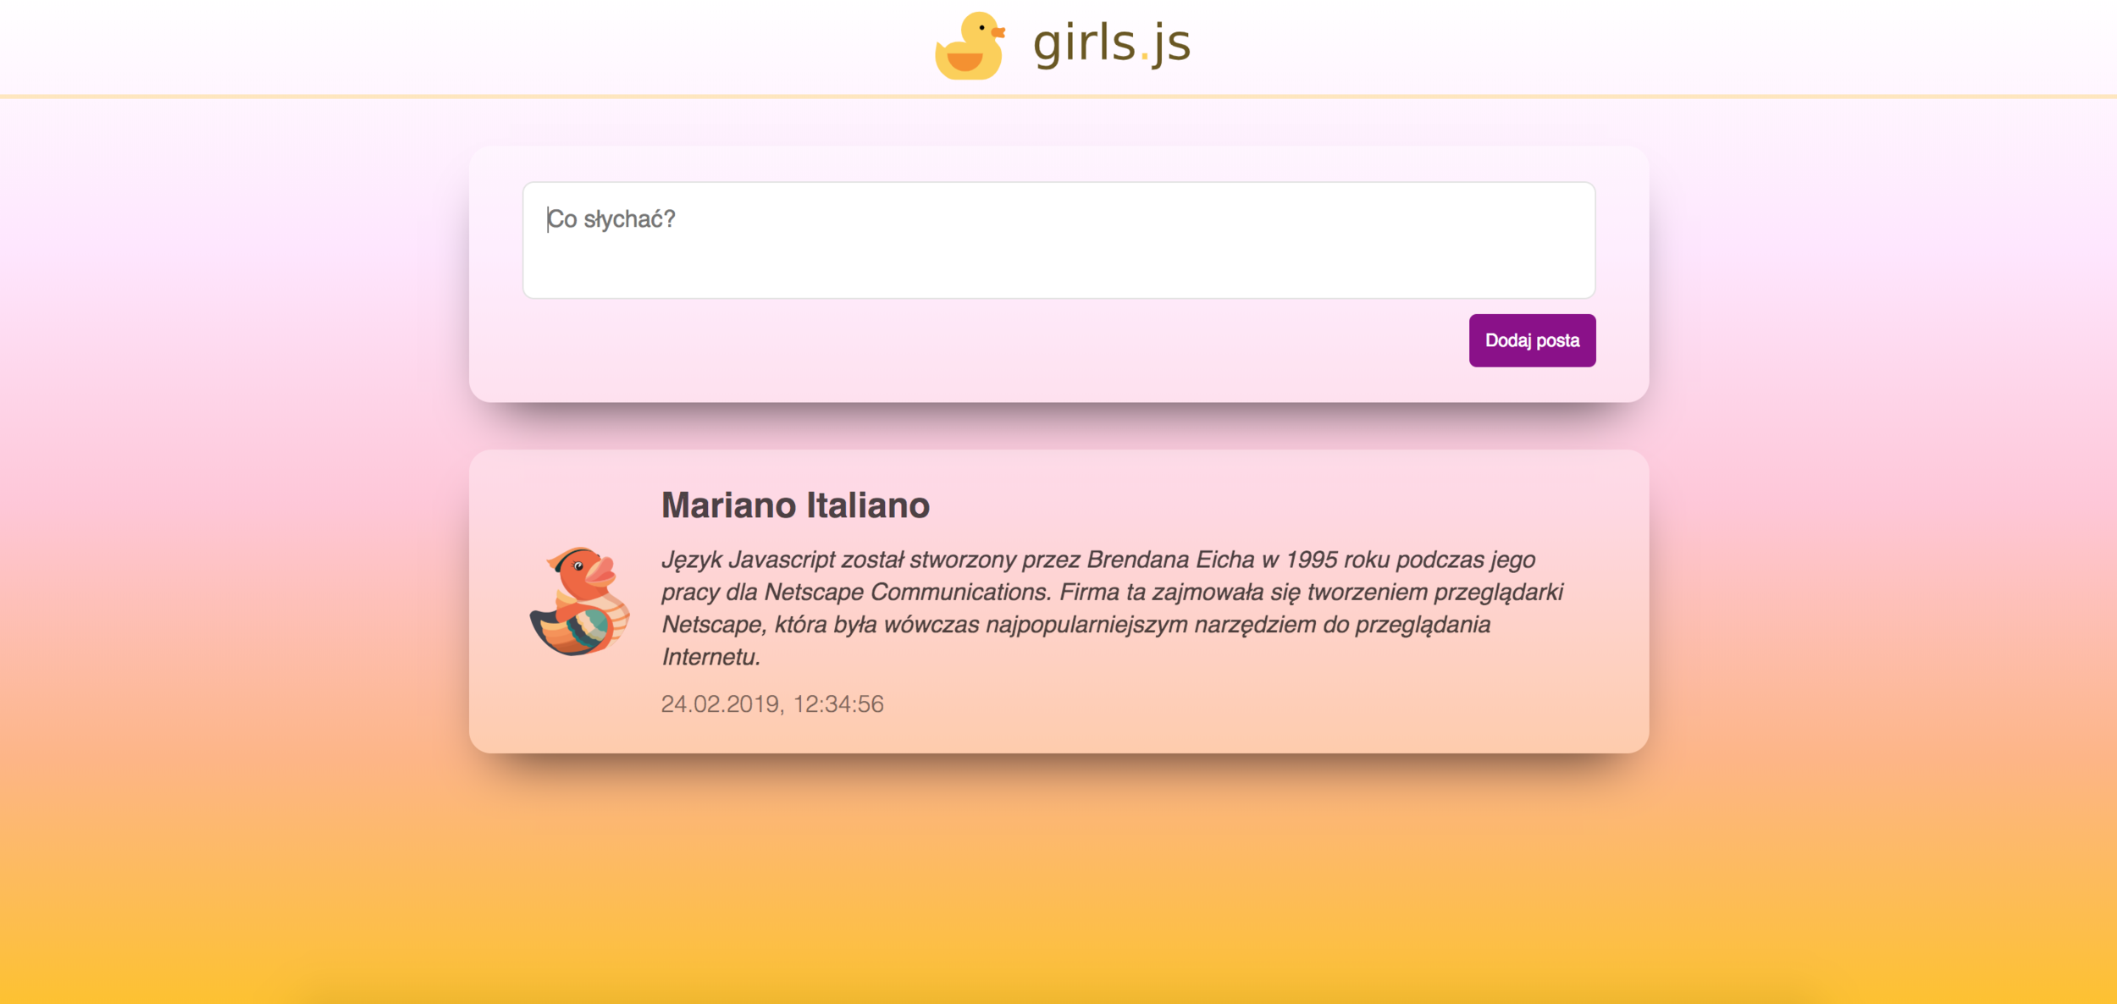Click empty form area left of Dodaj posta
The height and width of the screenshot is (1004, 2117).
tap(974, 340)
